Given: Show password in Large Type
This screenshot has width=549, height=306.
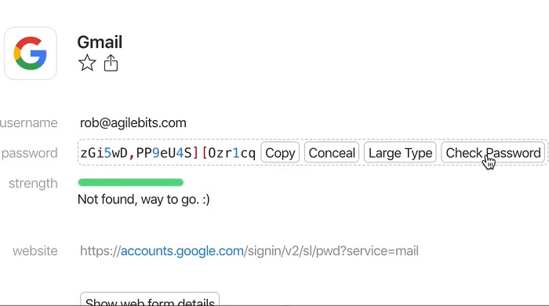Looking at the screenshot, I should coord(400,153).
